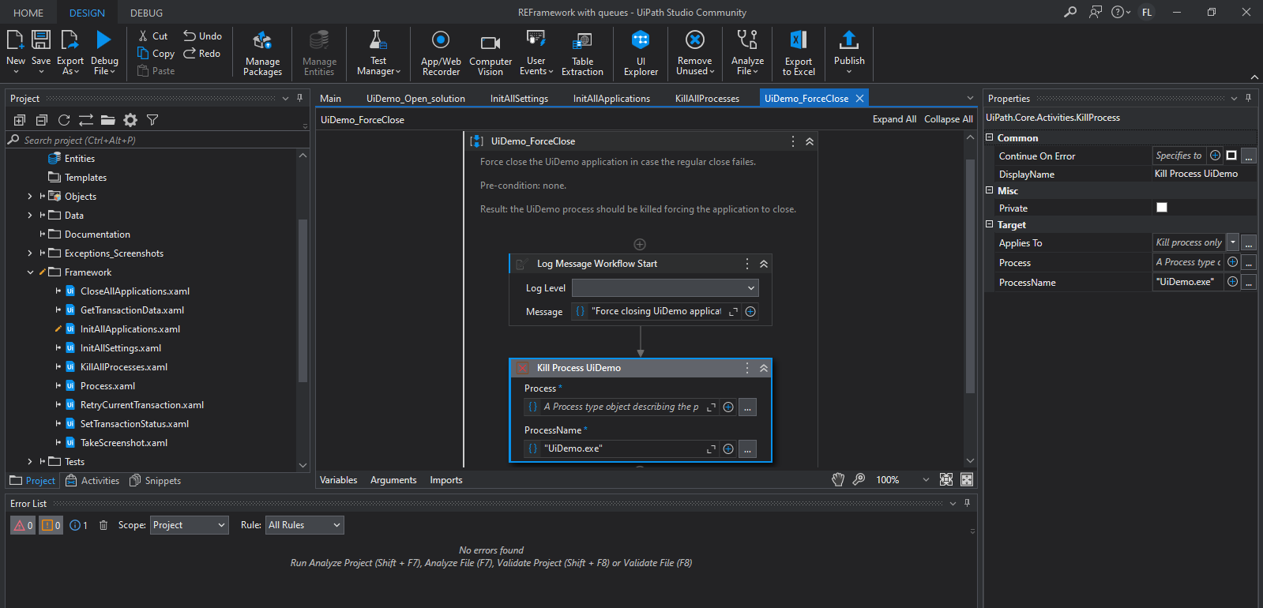
Task: Click the Collapse All link
Action: click(948, 119)
